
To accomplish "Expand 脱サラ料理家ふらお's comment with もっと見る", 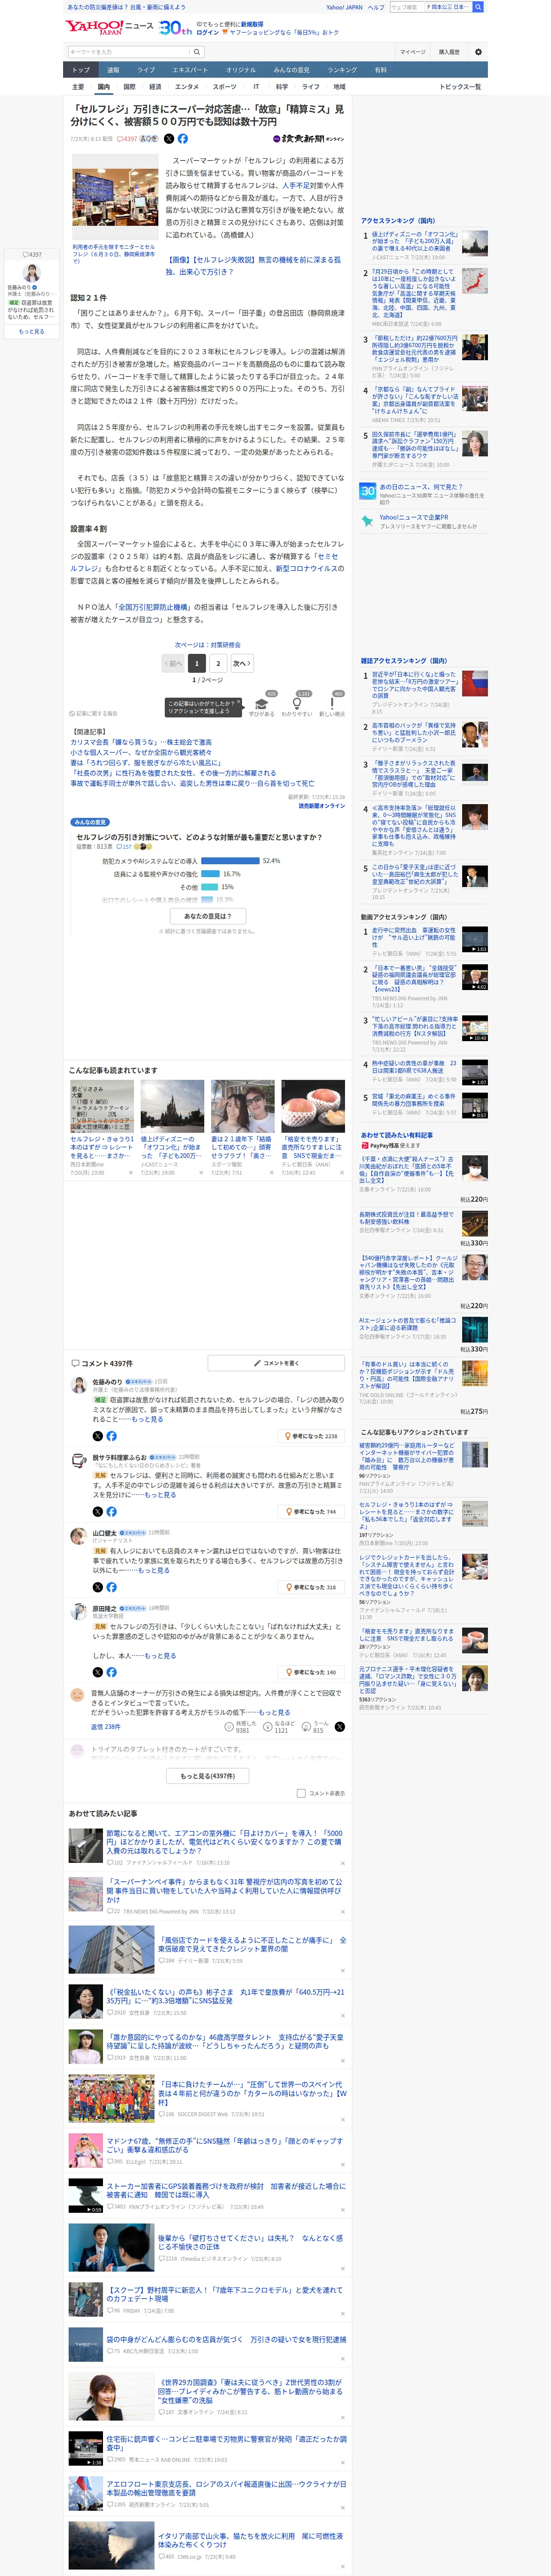I will (x=160, y=1494).
